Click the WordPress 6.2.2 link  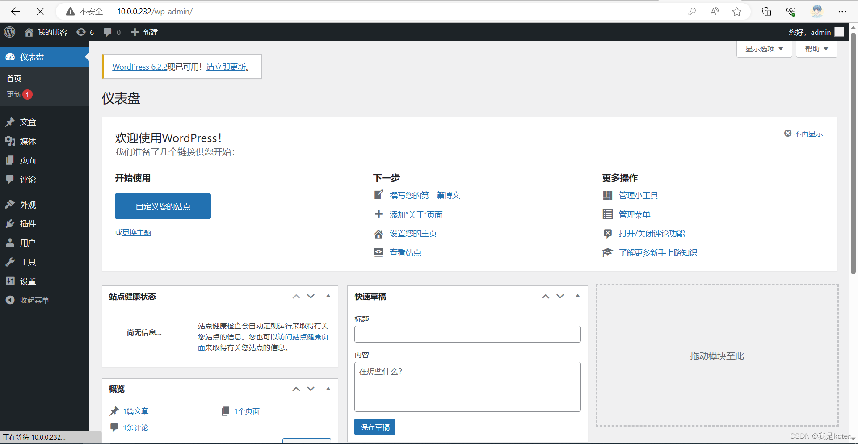coord(140,67)
